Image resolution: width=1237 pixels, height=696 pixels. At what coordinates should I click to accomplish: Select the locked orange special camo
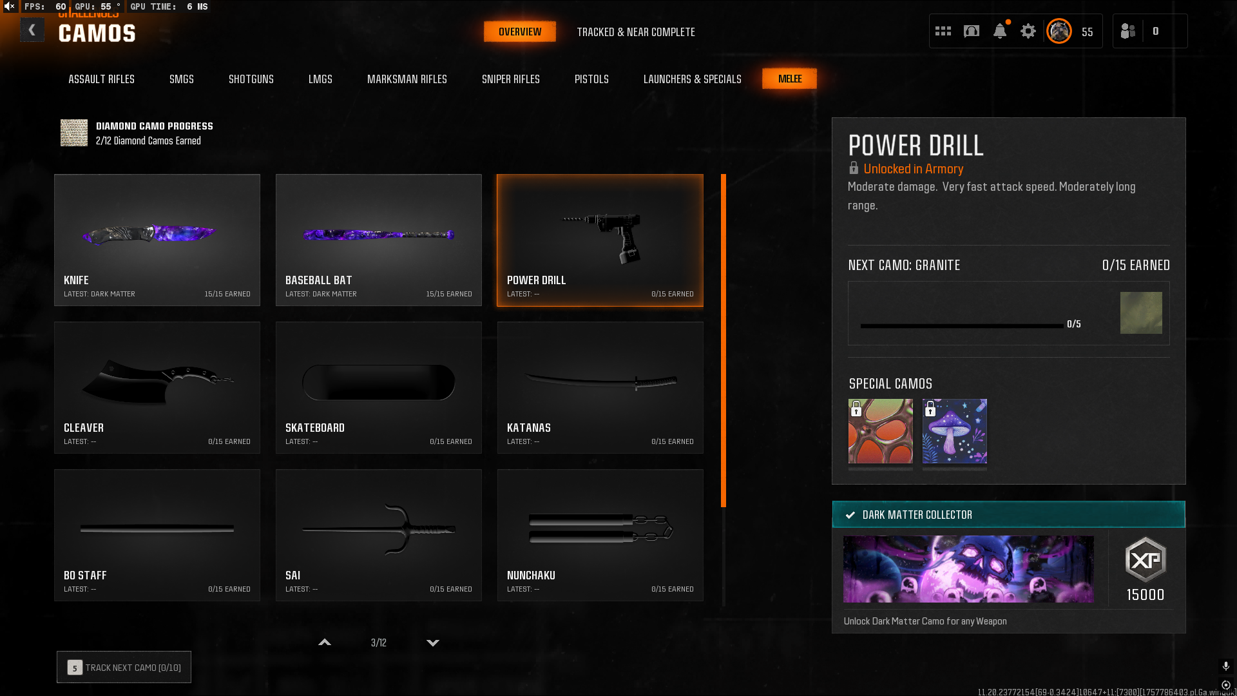pyautogui.click(x=880, y=431)
